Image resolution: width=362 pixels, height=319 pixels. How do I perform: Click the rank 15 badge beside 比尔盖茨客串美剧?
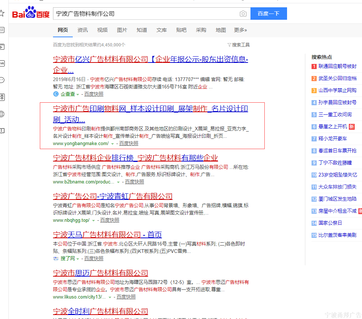click(314, 235)
